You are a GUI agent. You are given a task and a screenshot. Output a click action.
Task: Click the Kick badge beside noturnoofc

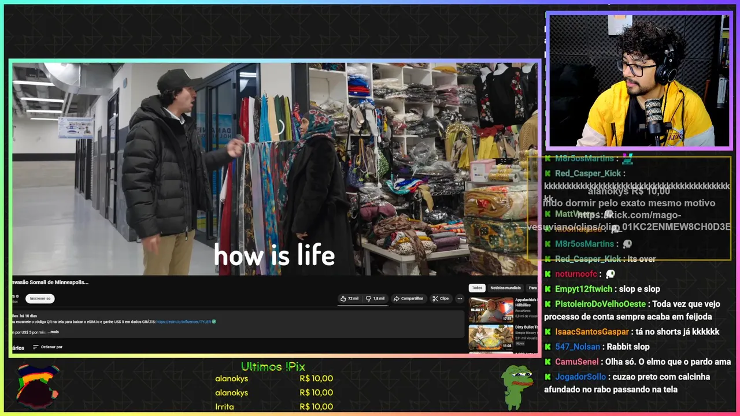point(547,274)
